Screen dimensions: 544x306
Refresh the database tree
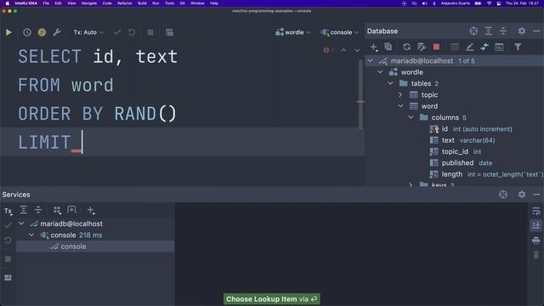point(406,47)
